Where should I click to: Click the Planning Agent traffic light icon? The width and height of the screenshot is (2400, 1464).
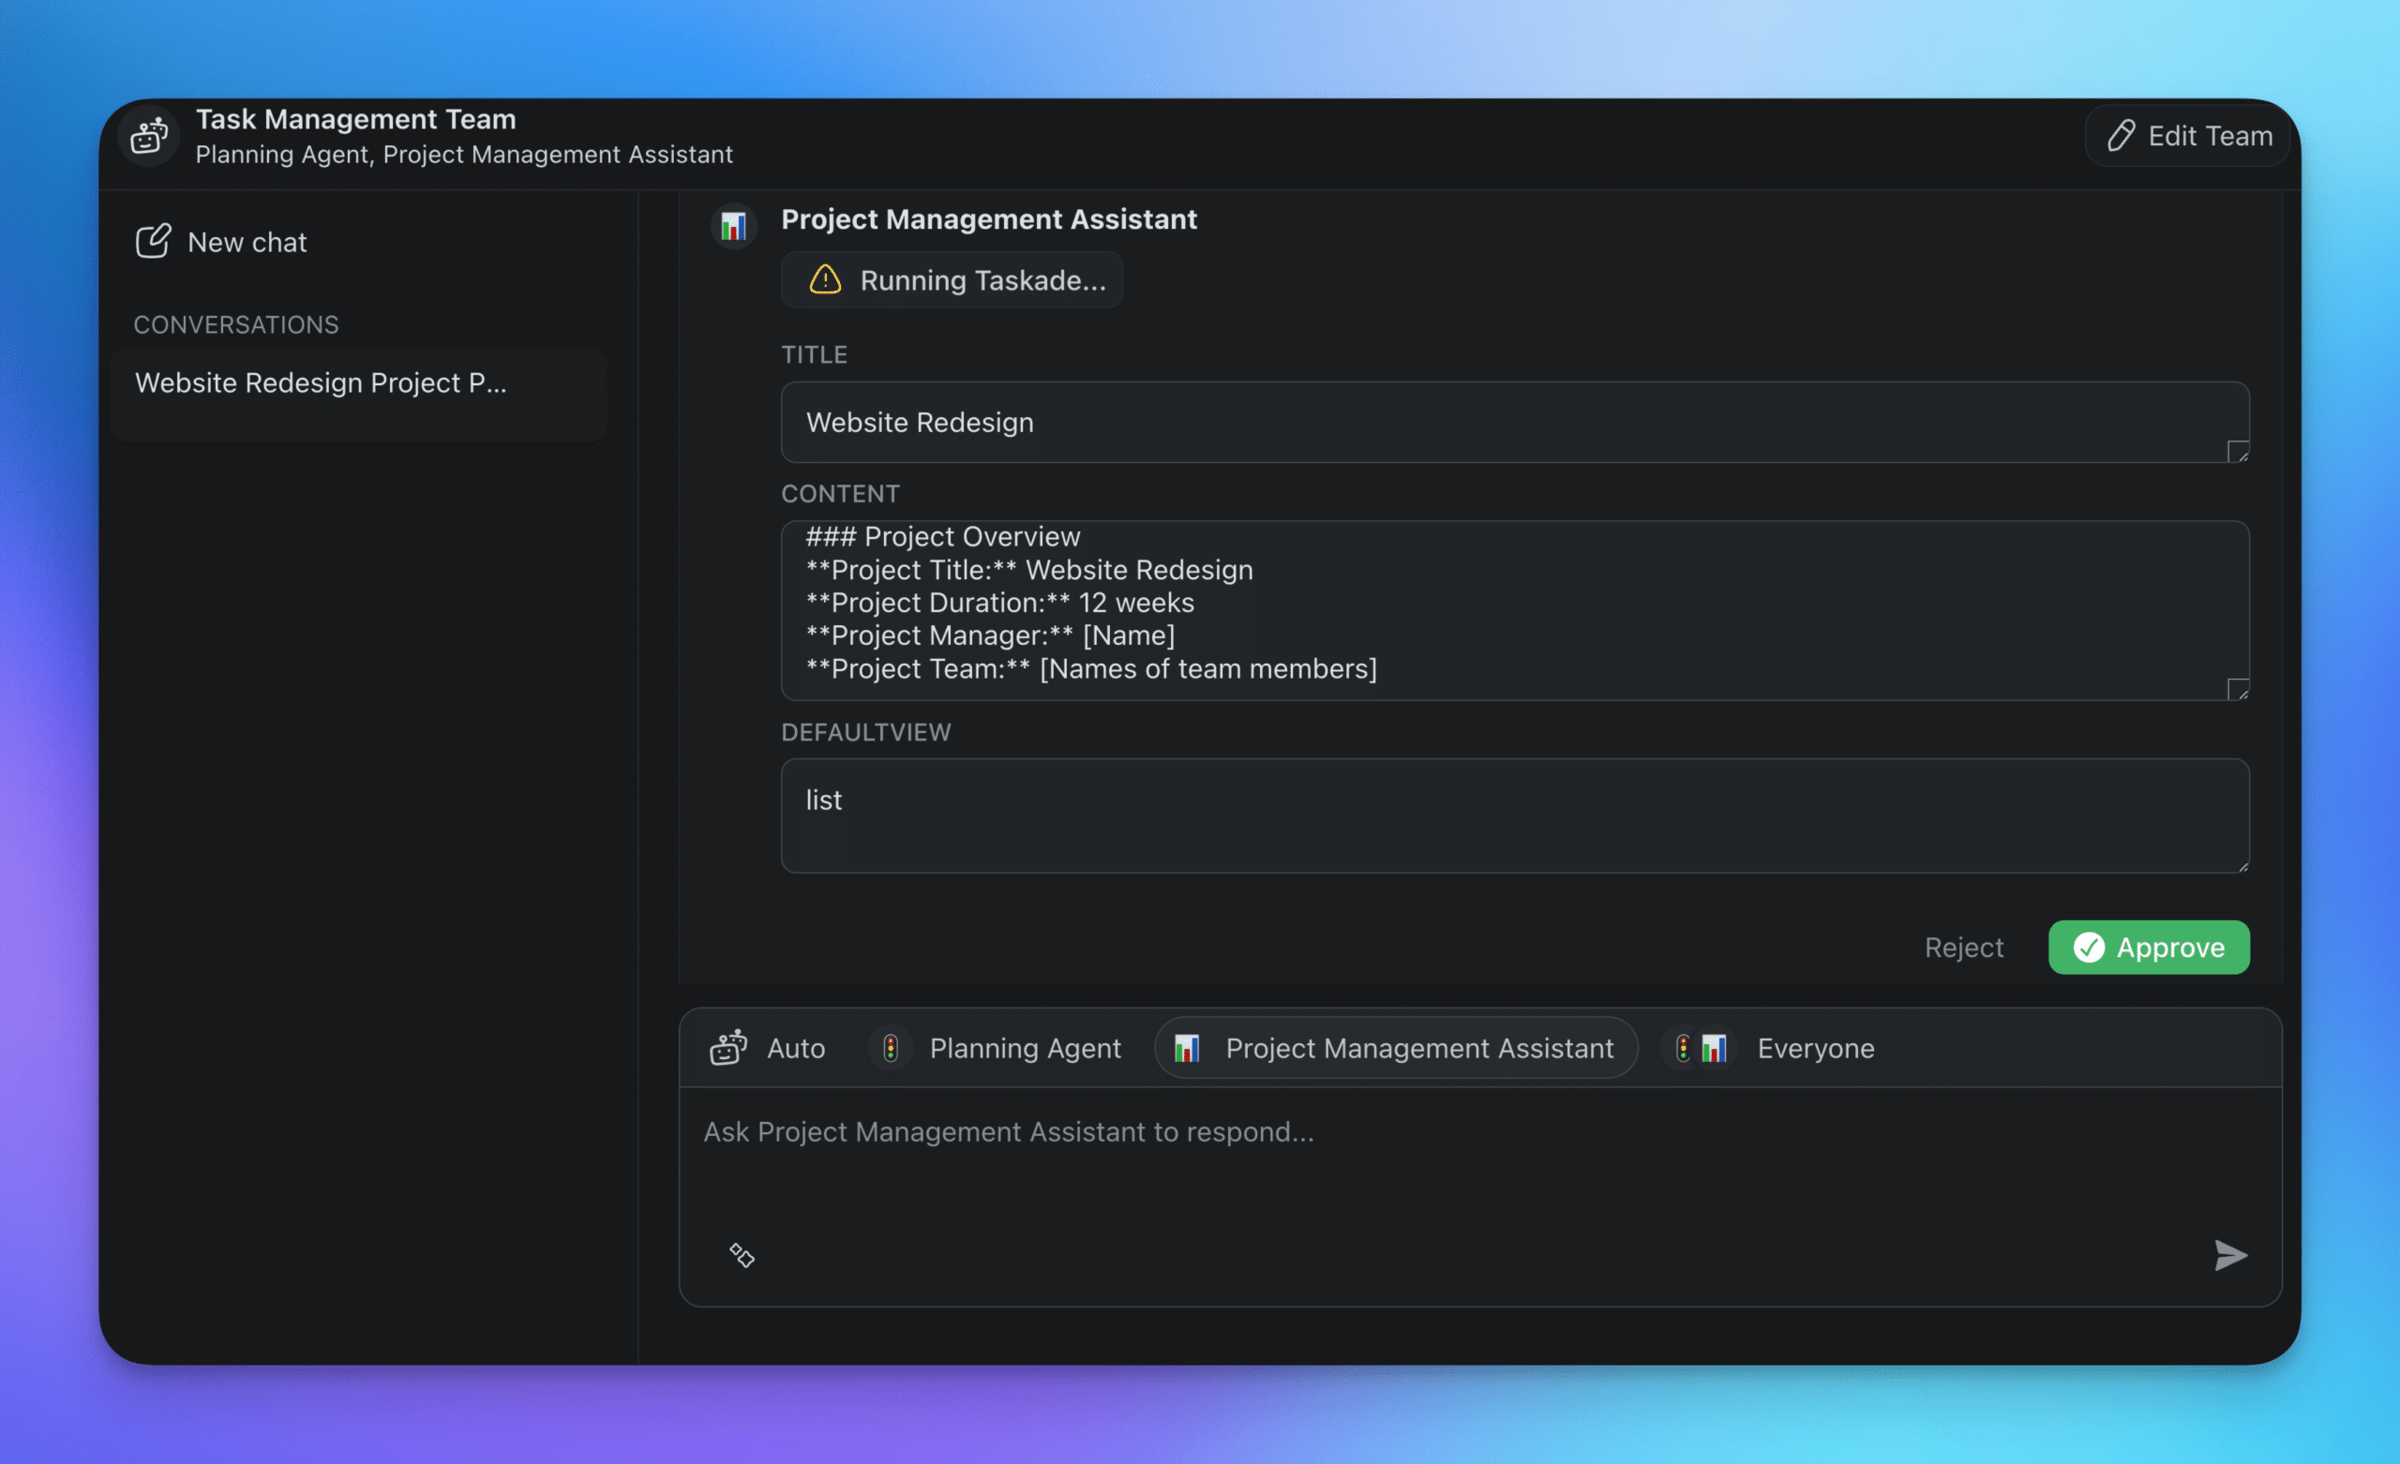click(x=890, y=1048)
